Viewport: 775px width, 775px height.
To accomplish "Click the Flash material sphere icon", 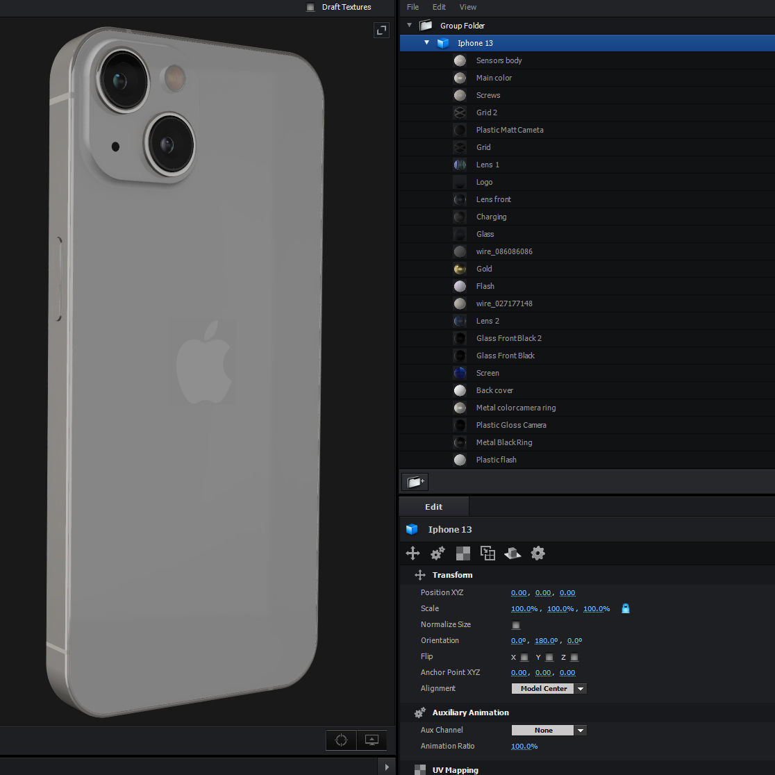I will (x=460, y=286).
